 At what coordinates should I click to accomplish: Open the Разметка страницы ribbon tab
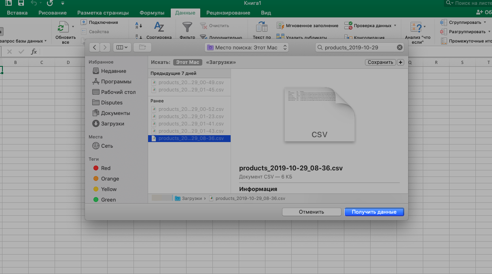point(103,13)
